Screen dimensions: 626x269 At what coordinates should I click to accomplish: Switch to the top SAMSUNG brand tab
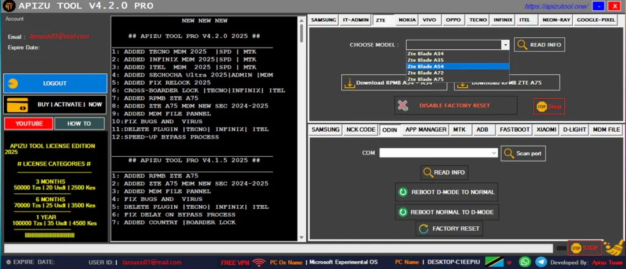point(323,20)
